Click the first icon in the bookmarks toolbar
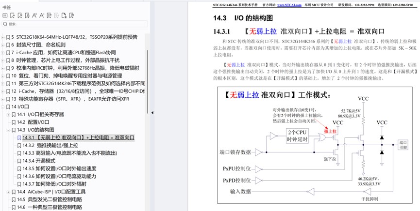 pos(5,15)
